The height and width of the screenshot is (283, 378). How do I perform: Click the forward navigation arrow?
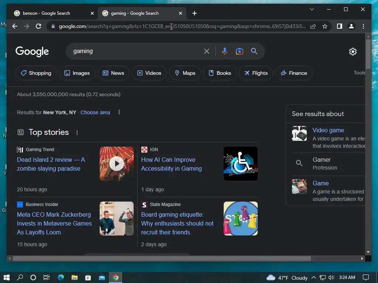pos(27,26)
